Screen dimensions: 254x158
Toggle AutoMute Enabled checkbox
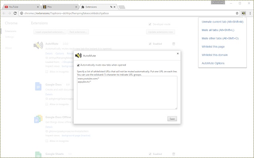[150, 44]
